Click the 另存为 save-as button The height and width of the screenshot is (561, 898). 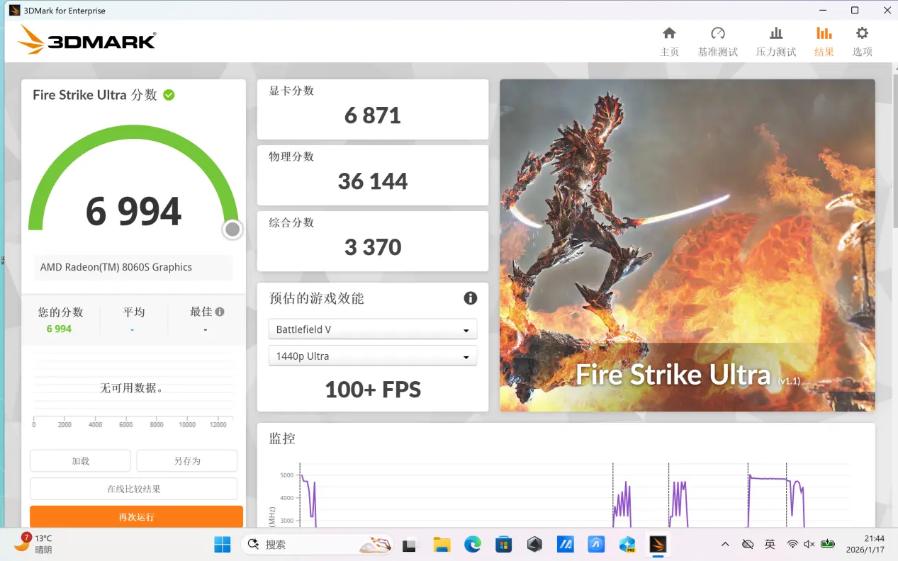pos(187,460)
